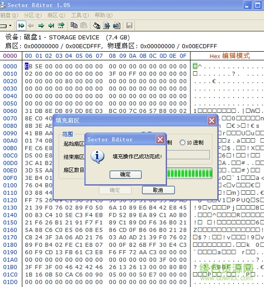The height and width of the screenshot is (287, 264).
Task: Open the 帮助(H) menu
Action: (104, 15)
